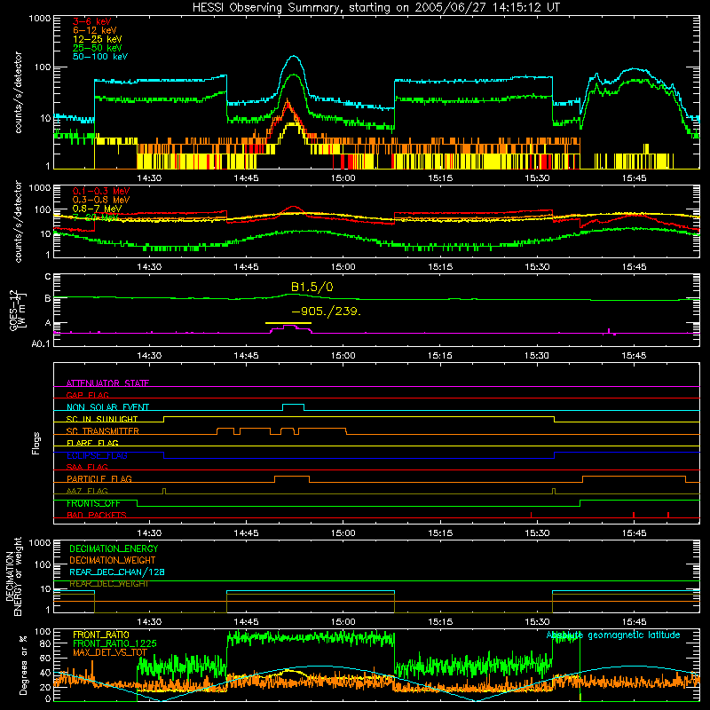This screenshot has height=710, width=710.
Task: Select the red BAD_PACKETS label
Action: tap(97, 515)
